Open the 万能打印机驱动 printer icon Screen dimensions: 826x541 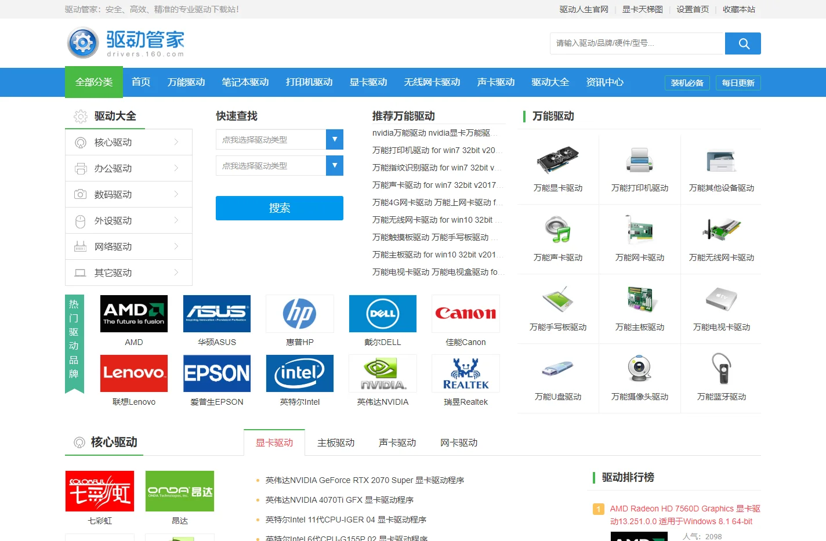click(x=640, y=160)
